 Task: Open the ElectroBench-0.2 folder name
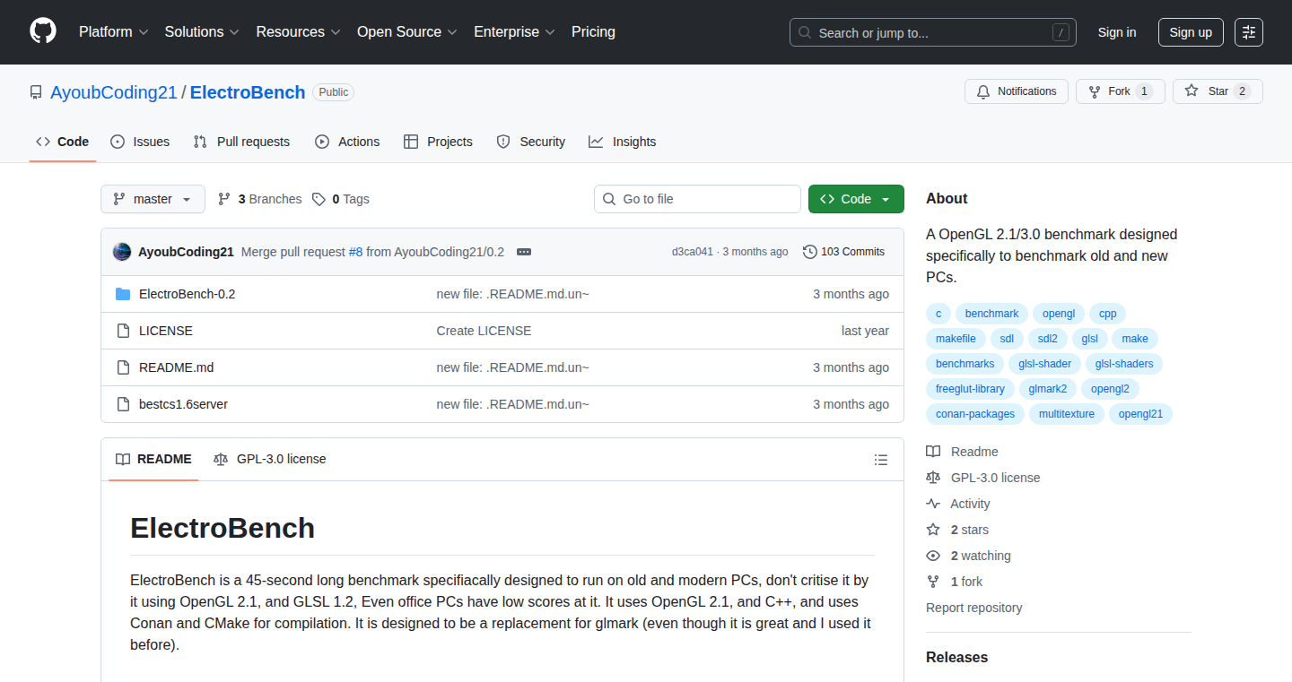click(x=188, y=294)
